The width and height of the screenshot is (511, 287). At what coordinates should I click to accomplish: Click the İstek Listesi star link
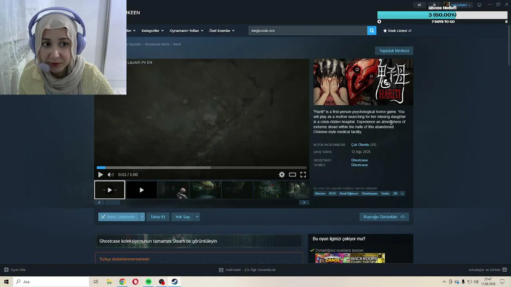(x=397, y=31)
